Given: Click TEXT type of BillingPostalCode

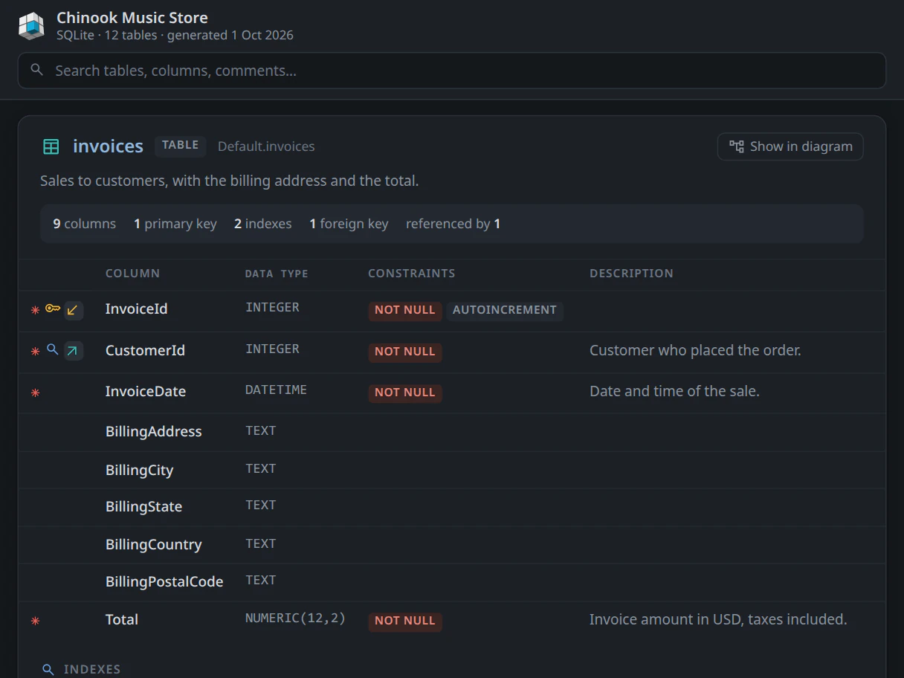Looking at the screenshot, I should tap(261, 580).
